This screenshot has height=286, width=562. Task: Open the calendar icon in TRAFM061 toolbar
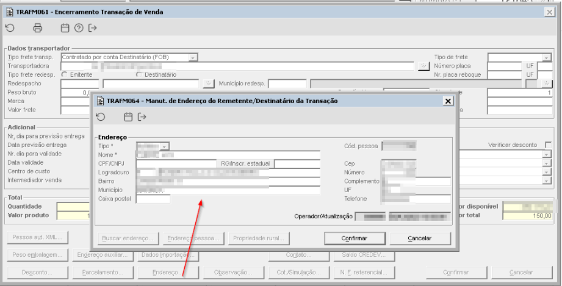point(65,27)
